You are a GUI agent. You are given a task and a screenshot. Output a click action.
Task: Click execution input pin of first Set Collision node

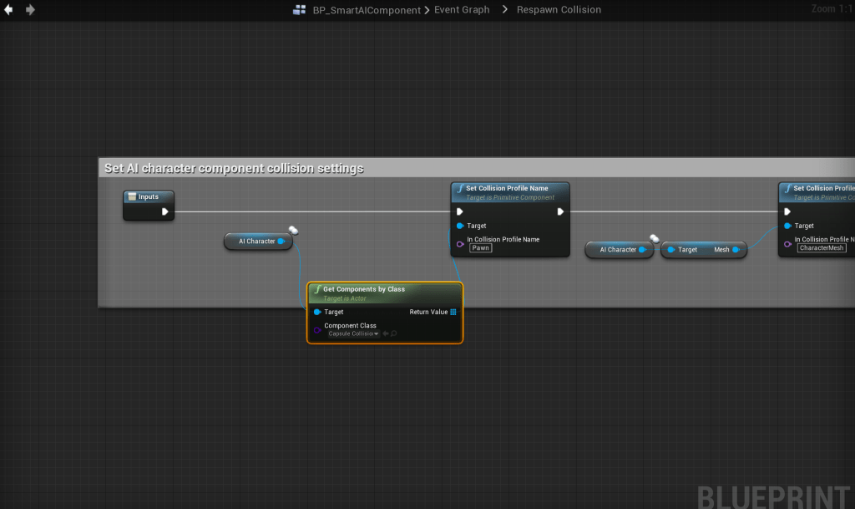(x=459, y=211)
